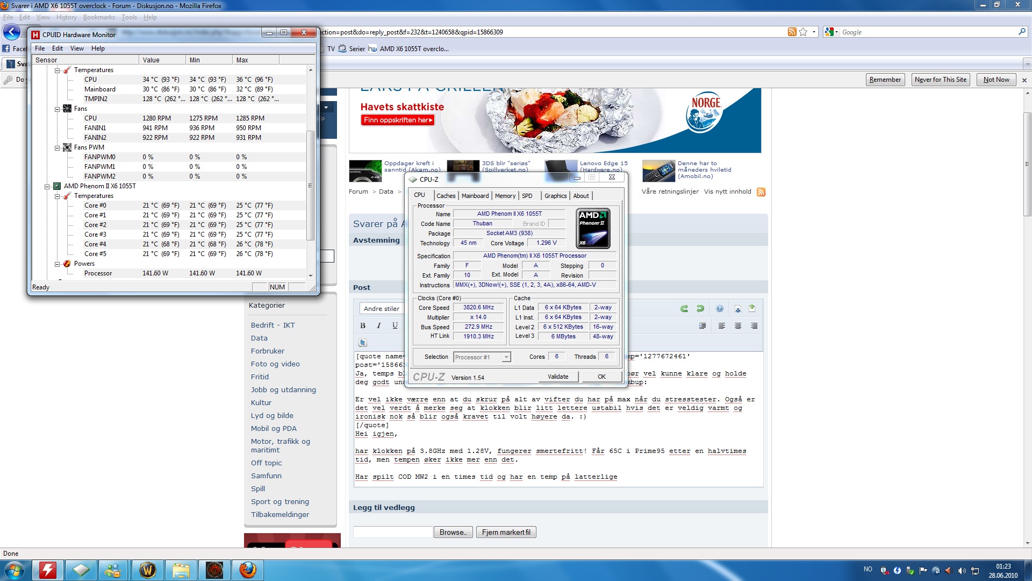This screenshot has height=581, width=1032.
Task: Open Windows Explorer folder on taskbar
Action: point(181,570)
